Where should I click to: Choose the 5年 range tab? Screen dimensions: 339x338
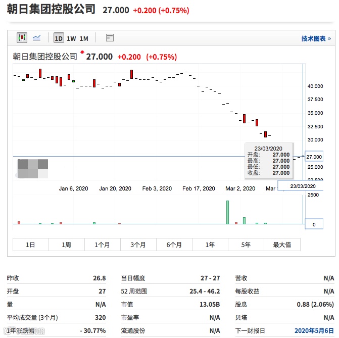[x=246, y=245]
